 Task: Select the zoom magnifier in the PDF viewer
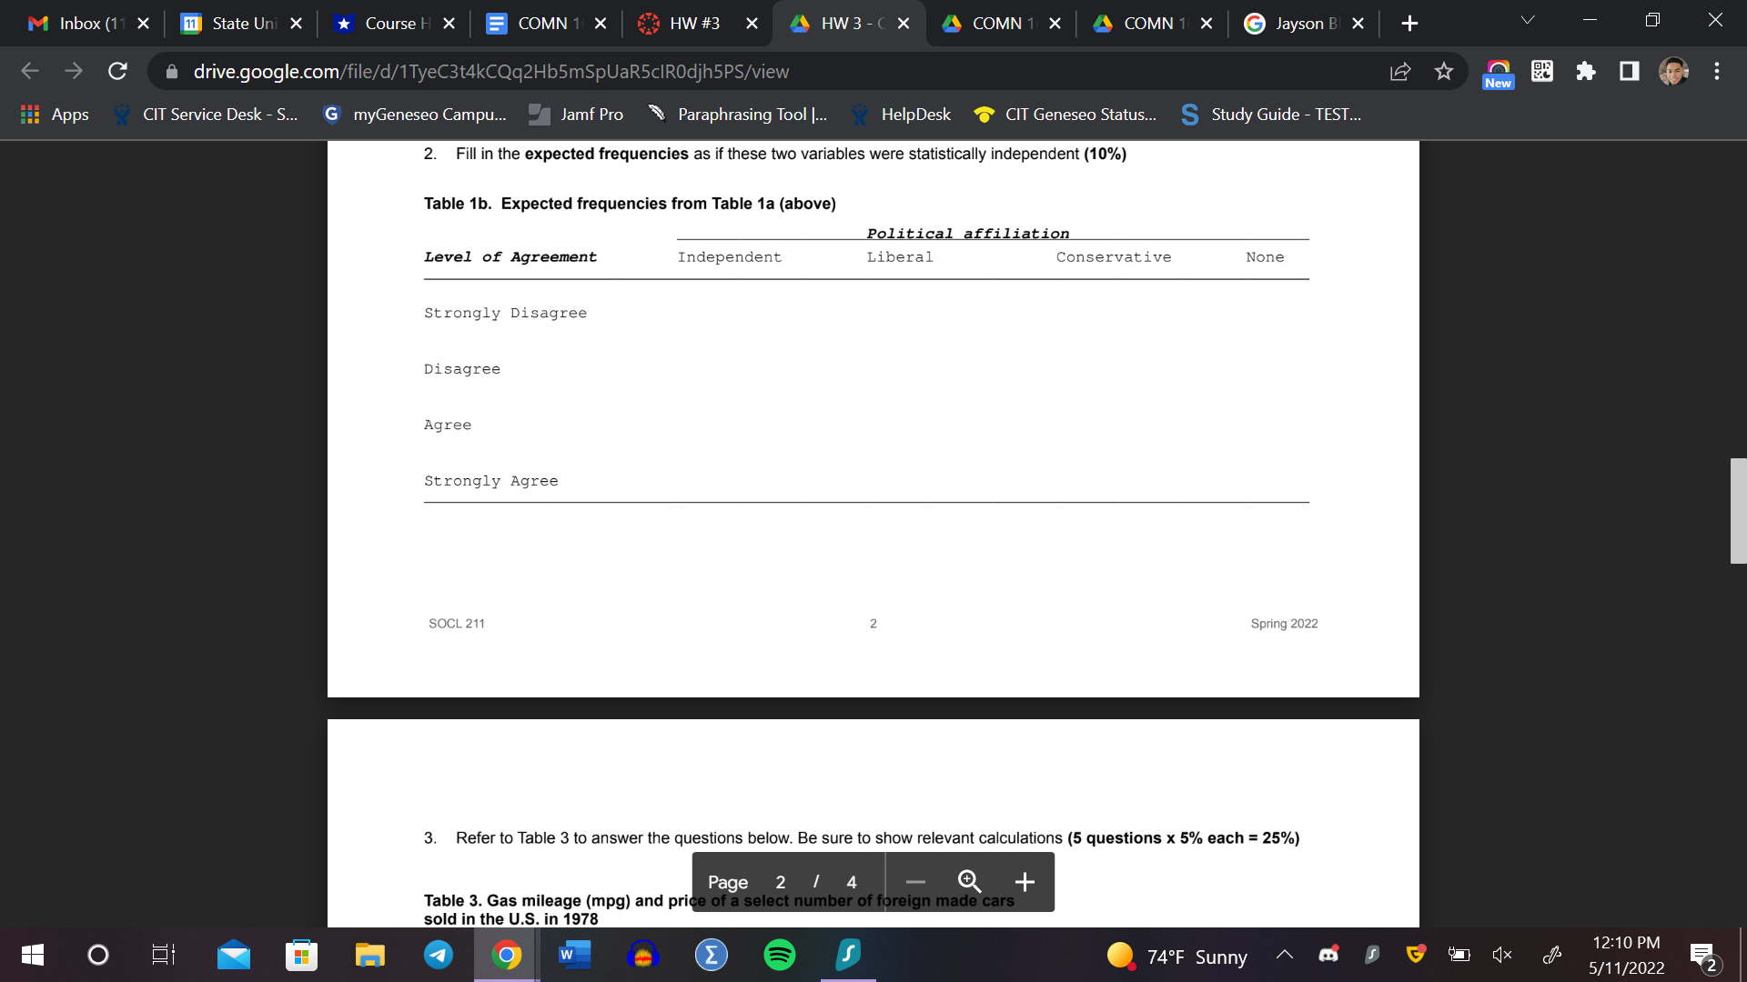click(x=969, y=881)
